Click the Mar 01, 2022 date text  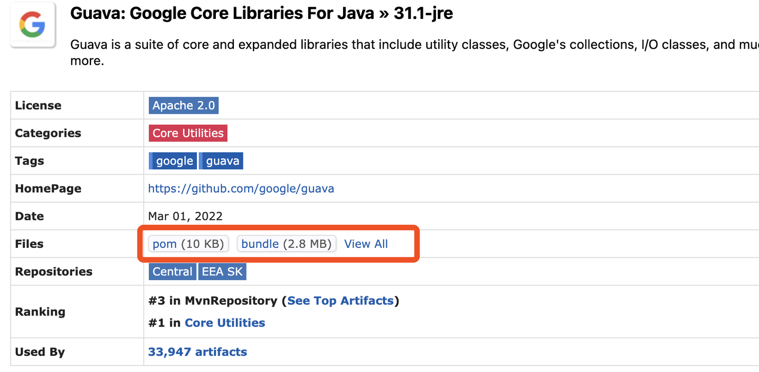click(x=185, y=216)
